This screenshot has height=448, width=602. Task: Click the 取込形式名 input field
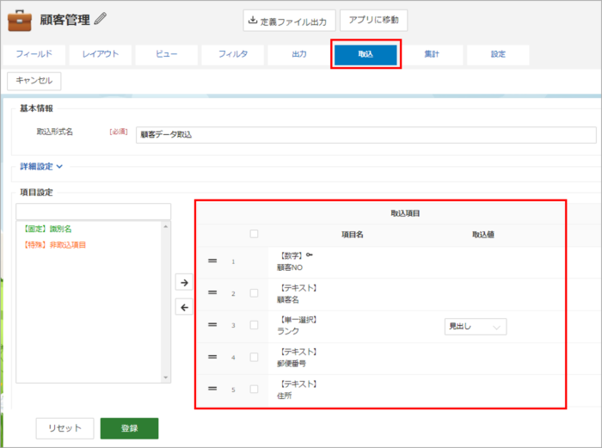[365, 135]
